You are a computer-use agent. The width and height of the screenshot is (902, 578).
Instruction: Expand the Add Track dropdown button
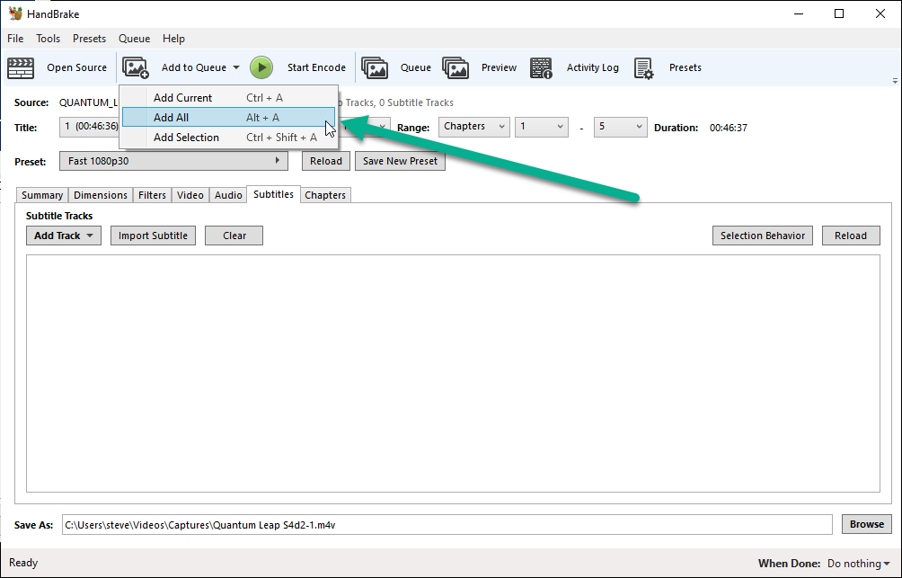click(64, 236)
